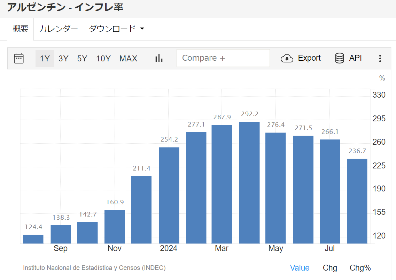
Task: Switch to the カレンダー tab
Action: click(x=58, y=29)
